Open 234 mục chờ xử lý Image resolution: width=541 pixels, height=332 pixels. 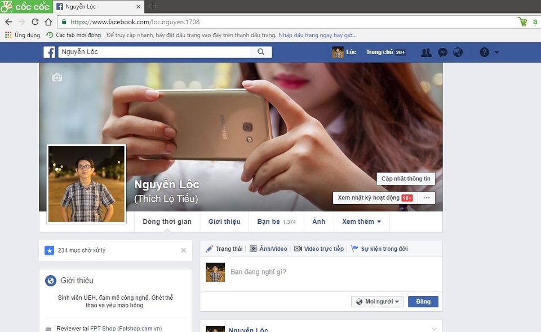pos(81,251)
